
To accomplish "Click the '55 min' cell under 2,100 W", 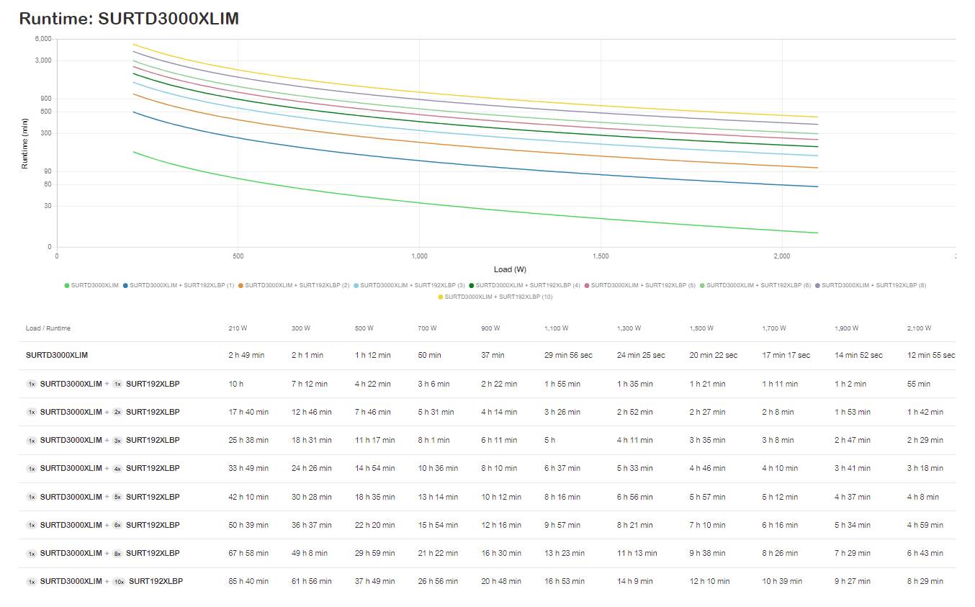I will pyautogui.click(x=919, y=384).
